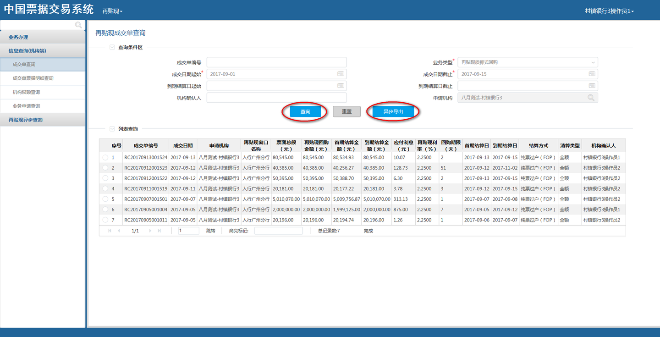Click the search magnifier icon in sidebar
Viewport: 660px width, 337px height.
coord(78,25)
